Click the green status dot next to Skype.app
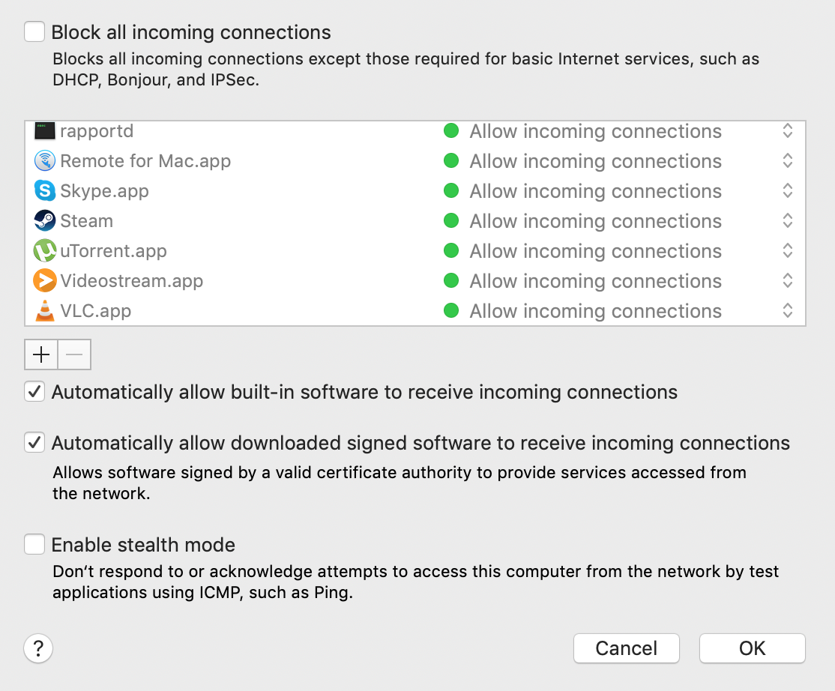Screen dimensions: 835x691 451,190
